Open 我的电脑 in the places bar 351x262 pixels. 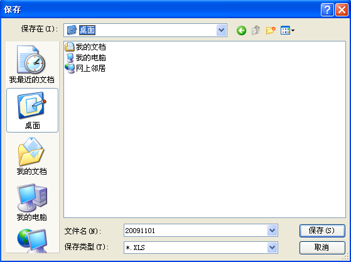pos(32,202)
